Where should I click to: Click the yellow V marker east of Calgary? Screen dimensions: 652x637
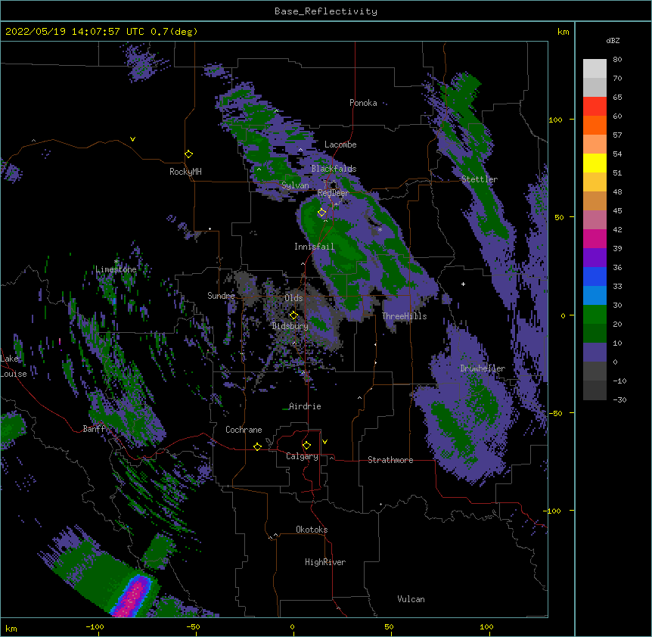tap(324, 442)
